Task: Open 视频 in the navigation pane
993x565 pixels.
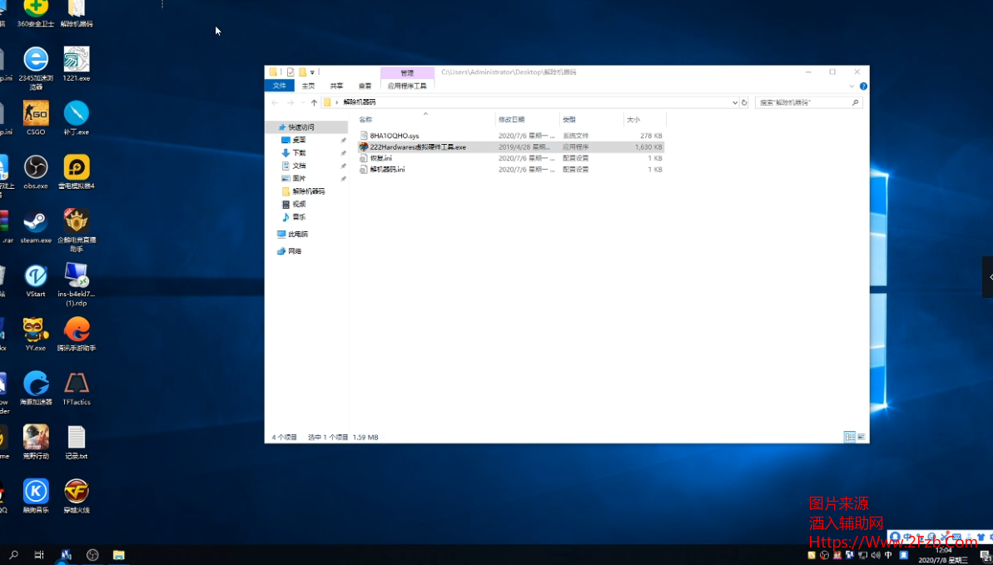Action: tap(299, 204)
